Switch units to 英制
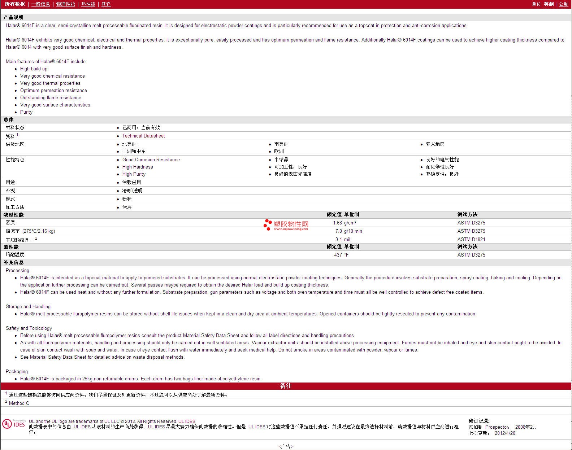572x450 pixels. tap(549, 4)
